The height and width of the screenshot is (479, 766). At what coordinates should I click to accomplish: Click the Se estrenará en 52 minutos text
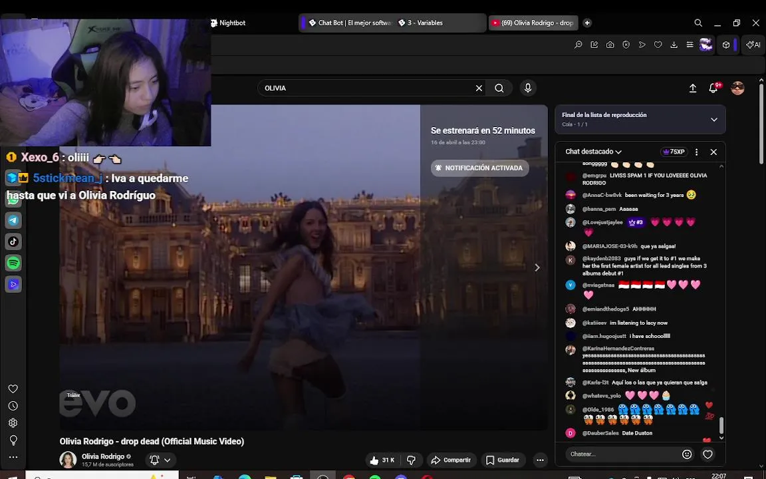tap(483, 130)
